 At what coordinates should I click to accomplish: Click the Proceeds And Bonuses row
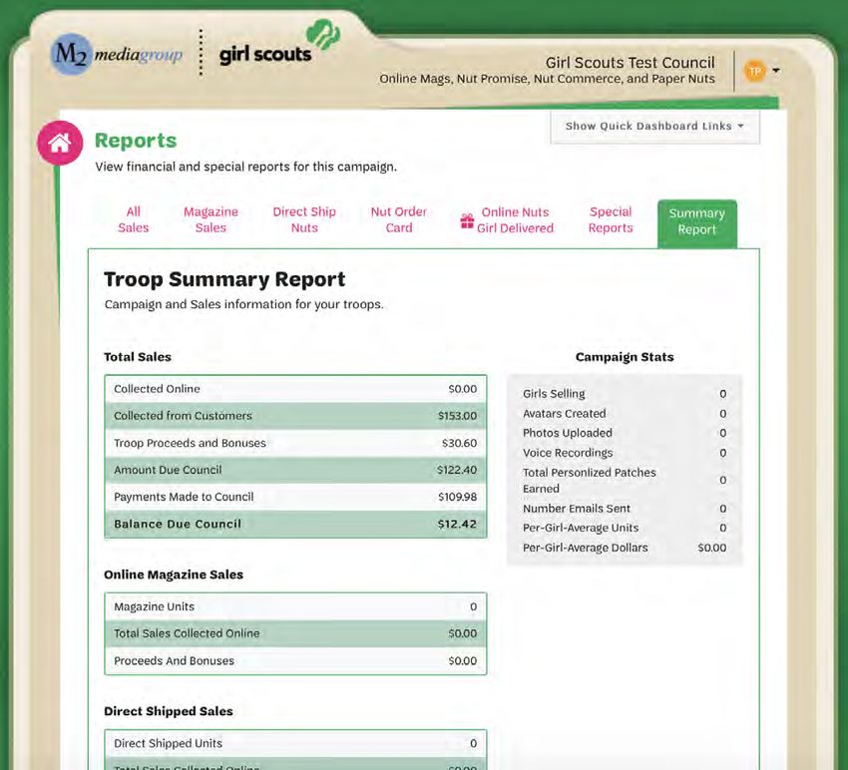(x=295, y=660)
